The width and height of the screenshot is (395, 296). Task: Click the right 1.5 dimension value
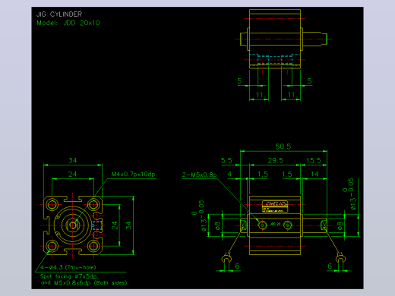(x=287, y=174)
